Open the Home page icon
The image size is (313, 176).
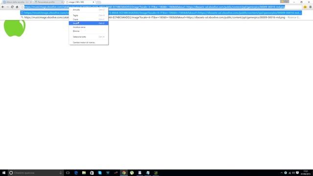[17, 7]
